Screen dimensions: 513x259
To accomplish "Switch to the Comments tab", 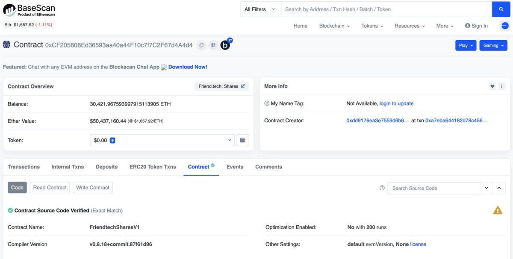I will tap(268, 167).
